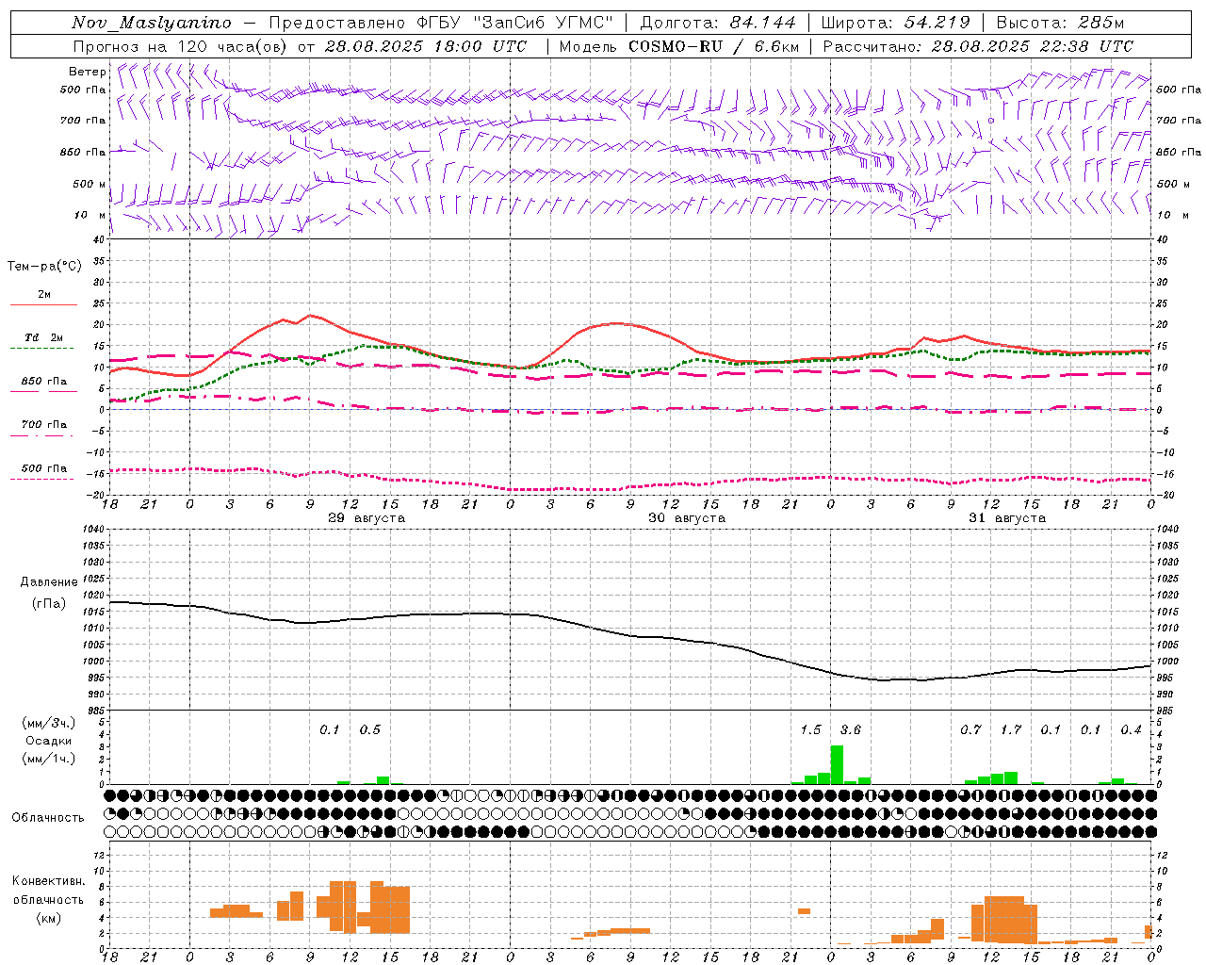Select the '(мм/1ч.)' precipitation unit label

pyautogui.click(x=48, y=759)
